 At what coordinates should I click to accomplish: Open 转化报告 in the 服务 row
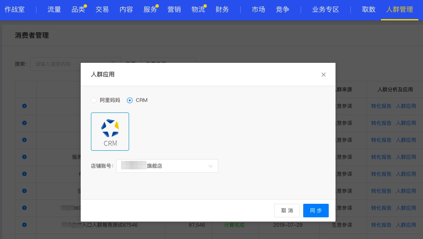[381, 157]
